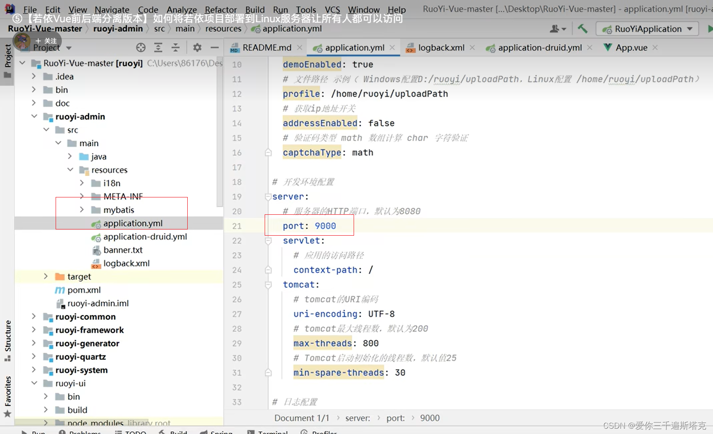Collapse the RuoYi-Vue-master root node
Screen dimensions: 713x434
pos(22,63)
